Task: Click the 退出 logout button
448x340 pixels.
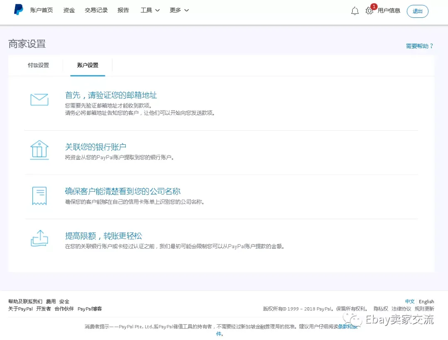Action: click(417, 11)
